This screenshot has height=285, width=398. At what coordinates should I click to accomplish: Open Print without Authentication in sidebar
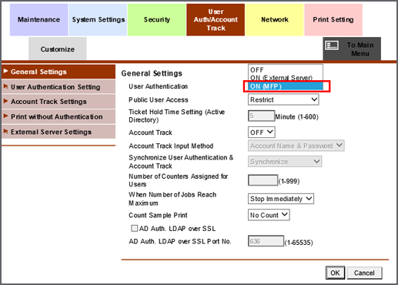pyautogui.click(x=59, y=117)
